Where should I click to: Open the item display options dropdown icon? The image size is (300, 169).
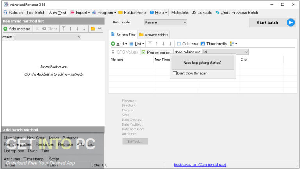(234, 44)
